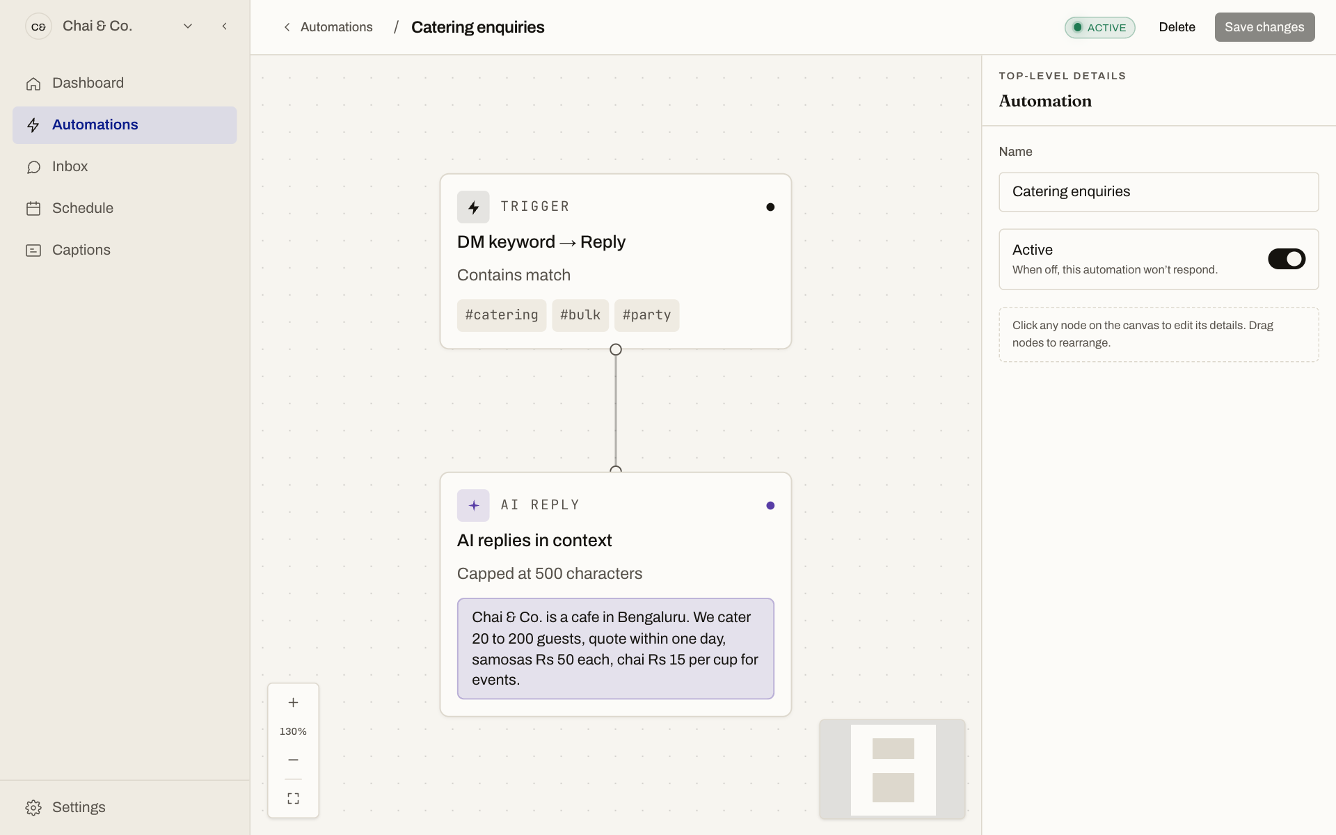Click the 130% zoom level readout
The width and height of the screenshot is (1336, 835).
pyautogui.click(x=293, y=731)
